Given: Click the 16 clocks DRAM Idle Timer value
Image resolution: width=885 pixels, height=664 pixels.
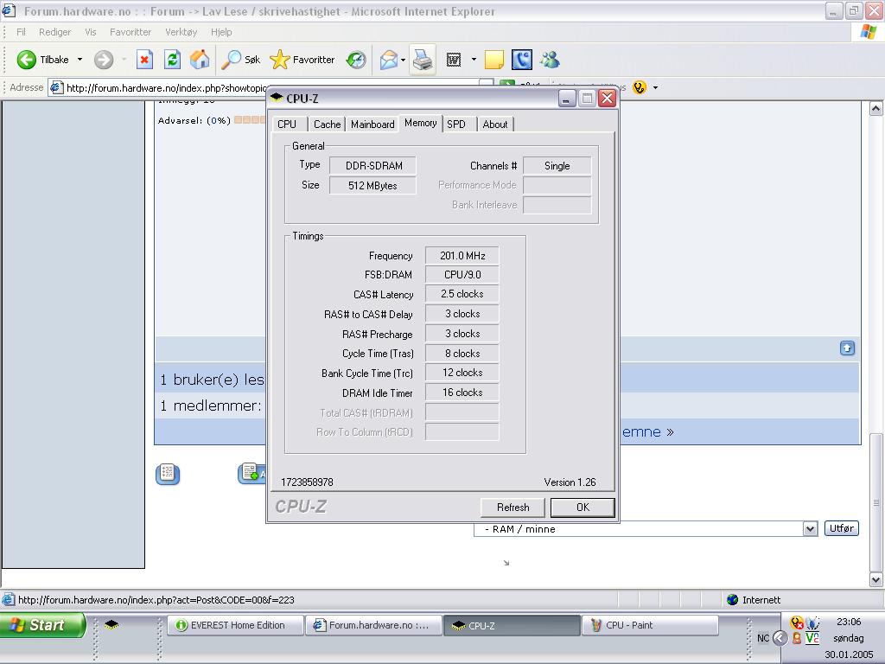Looking at the screenshot, I should pos(462,393).
